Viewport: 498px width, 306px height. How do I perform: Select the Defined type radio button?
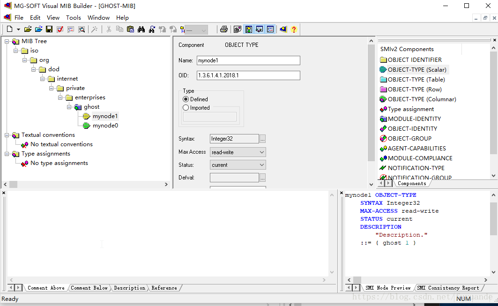click(x=186, y=99)
